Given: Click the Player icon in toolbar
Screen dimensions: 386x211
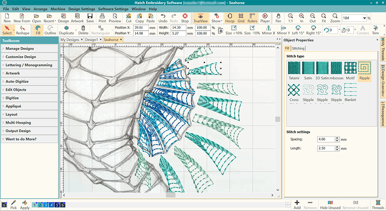Looking at the screenshot, I should tap(265, 18).
